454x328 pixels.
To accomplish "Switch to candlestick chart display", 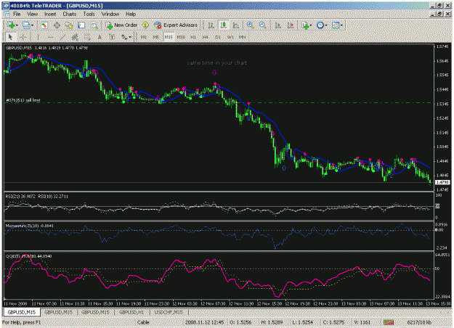I will click(x=224, y=25).
